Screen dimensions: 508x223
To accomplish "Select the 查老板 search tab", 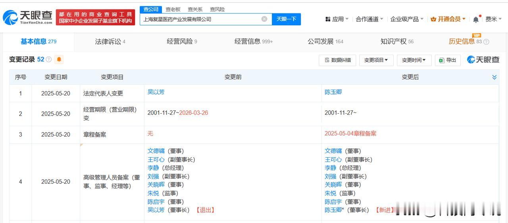I will tap(173, 9).
